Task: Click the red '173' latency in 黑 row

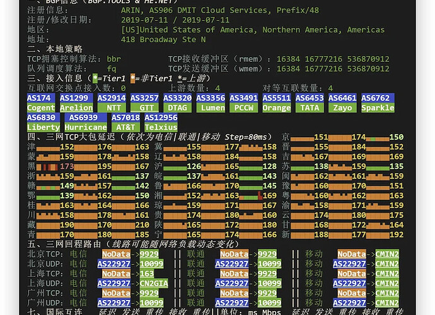Action: pos(67,166)
